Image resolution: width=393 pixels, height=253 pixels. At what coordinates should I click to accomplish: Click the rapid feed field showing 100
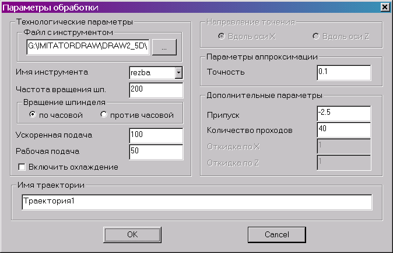click(156, 136)
